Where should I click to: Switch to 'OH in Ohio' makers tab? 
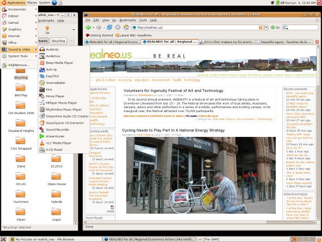(x=227, y=42)
